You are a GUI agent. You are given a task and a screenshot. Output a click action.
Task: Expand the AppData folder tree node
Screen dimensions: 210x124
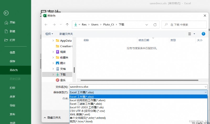(53, 41)
